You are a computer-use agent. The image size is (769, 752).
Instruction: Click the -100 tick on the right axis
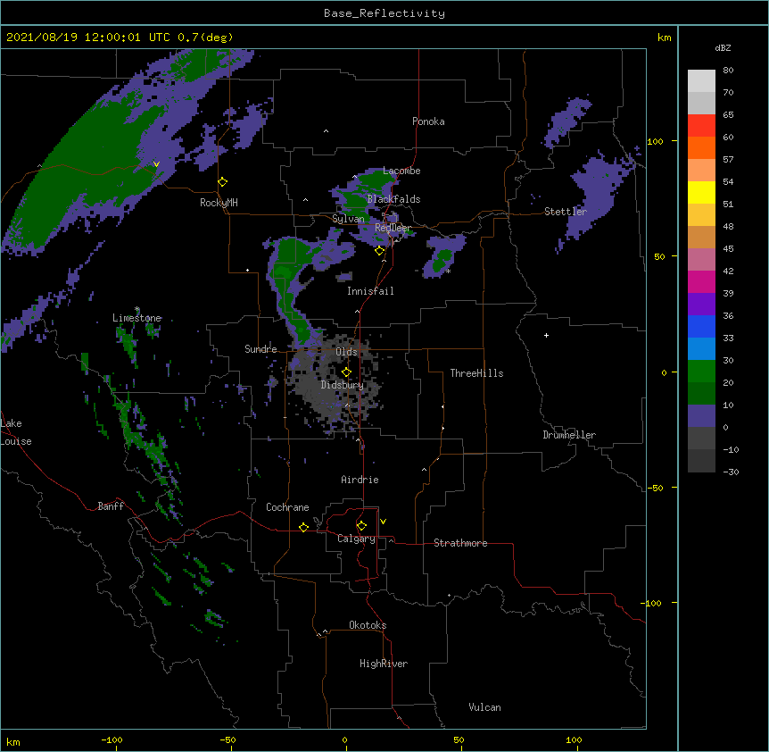coord(652,603)
